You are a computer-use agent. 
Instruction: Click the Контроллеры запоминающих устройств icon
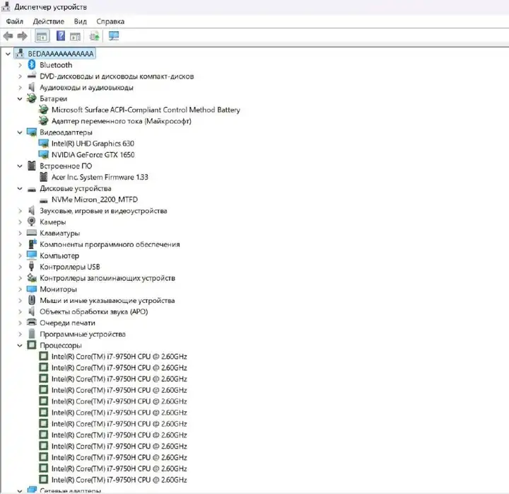[32, 277]
